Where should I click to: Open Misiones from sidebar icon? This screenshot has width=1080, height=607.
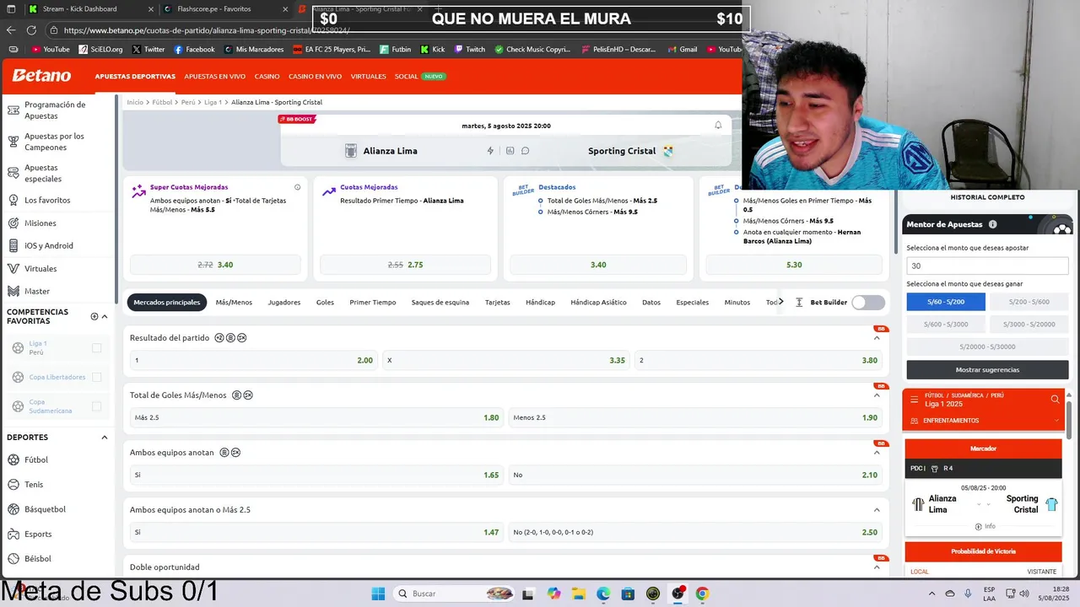[x=13, y=223]
